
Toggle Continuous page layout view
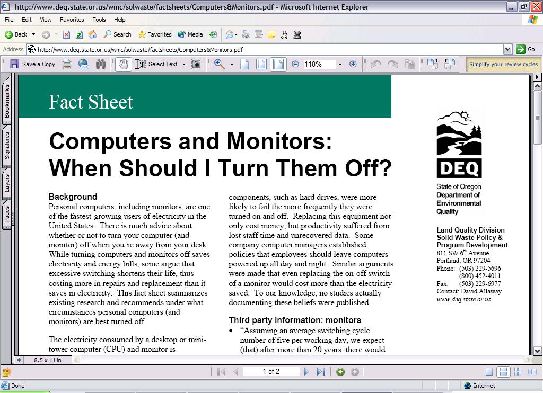504,372
